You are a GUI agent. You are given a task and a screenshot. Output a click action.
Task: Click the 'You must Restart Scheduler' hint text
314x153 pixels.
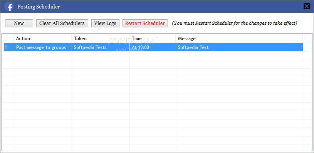point(235,23)
